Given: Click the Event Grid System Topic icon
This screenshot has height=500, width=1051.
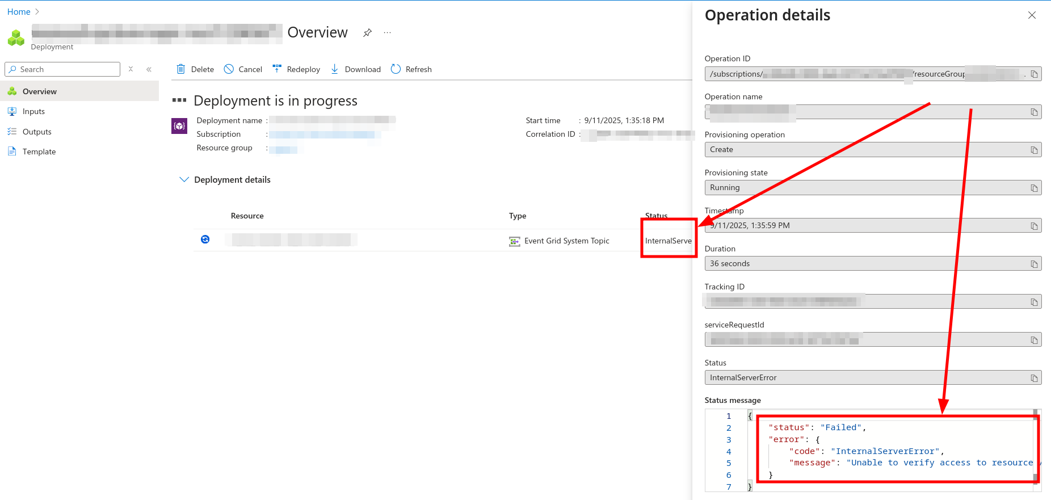Looking at the screenshot, I should (515, 241).
